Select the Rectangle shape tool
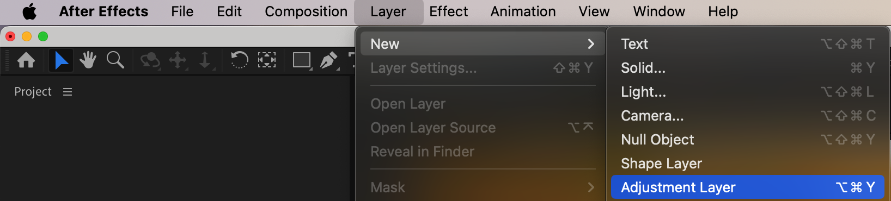Image resolution: width=891 pixels, height=201 pixels. click(x=302, y=60)
